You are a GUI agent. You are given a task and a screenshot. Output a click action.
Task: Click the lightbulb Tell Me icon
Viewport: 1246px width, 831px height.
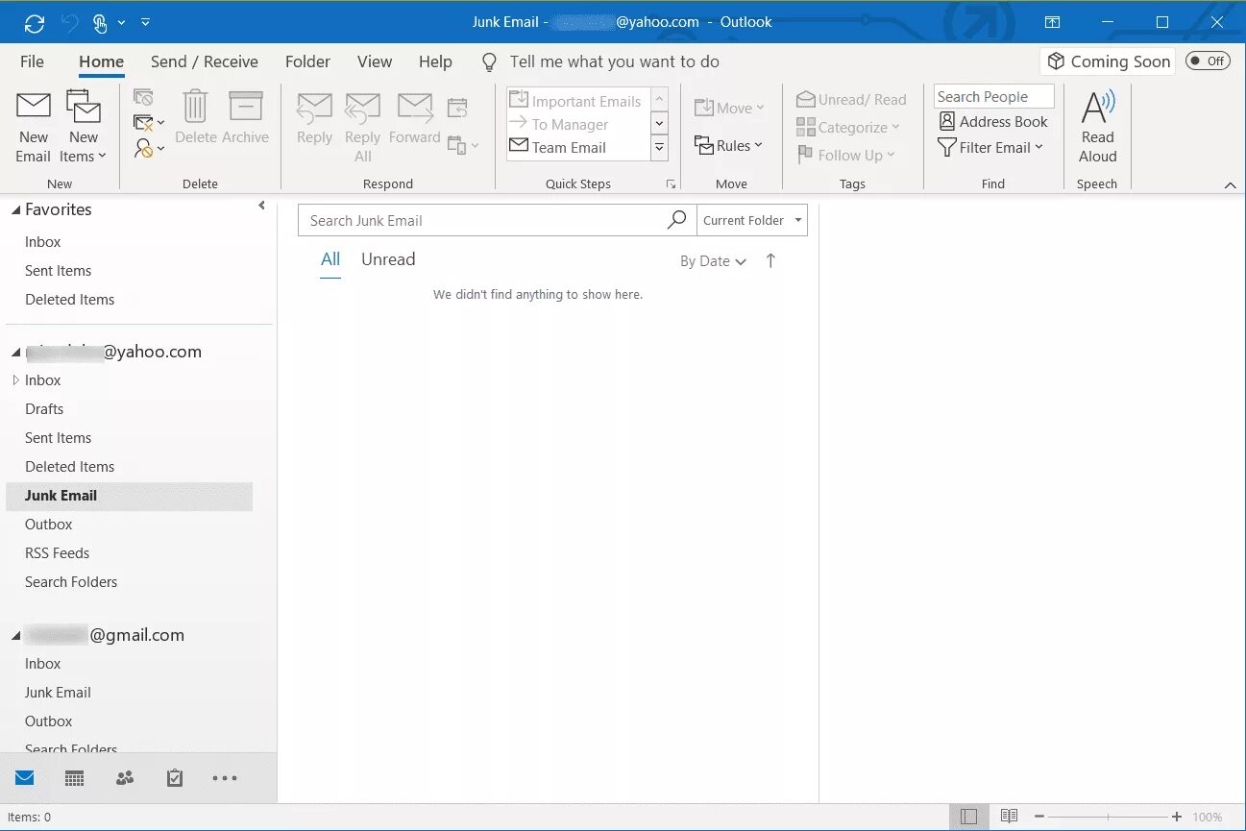[490, 61]
